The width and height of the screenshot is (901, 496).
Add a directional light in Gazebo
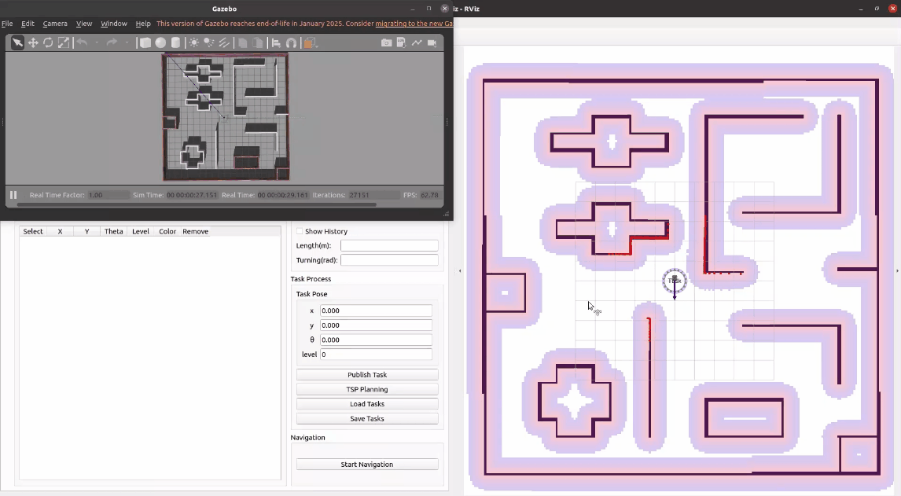pyautogui.click(x=224, y=42)
